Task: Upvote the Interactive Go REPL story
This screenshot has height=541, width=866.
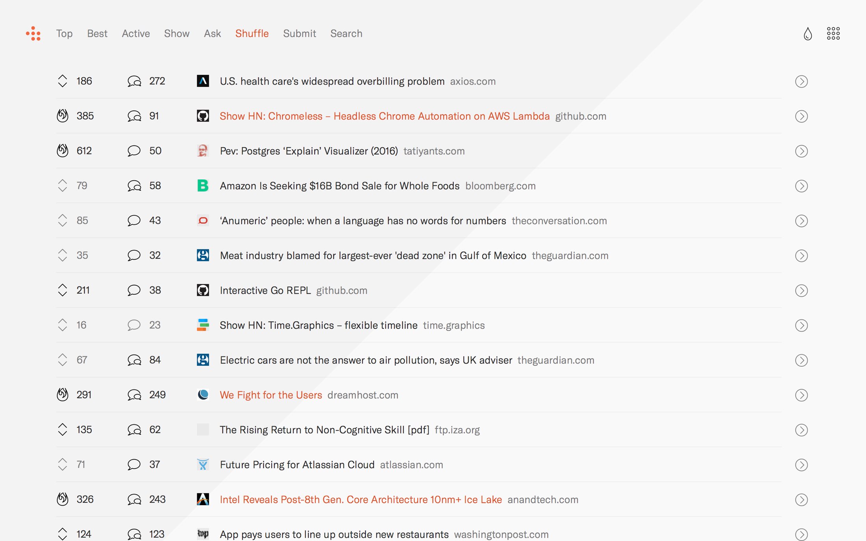Action: point(63,290)
